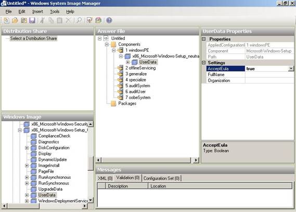Click the Components folder icon in Answer File
Screen dimensions: 296x212
[x=113, y=45]
